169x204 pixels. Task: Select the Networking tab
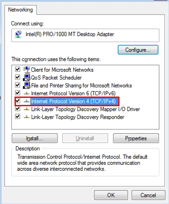(x=20, y=10)
